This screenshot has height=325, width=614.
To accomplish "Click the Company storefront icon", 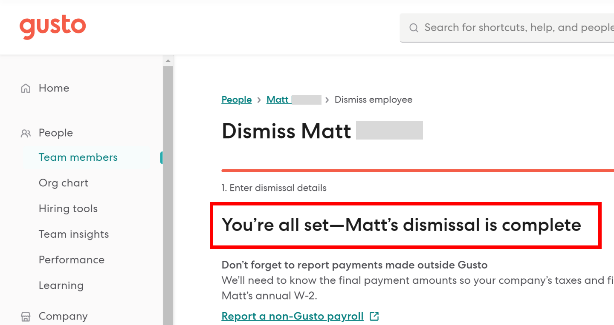I will pos(26,316).
